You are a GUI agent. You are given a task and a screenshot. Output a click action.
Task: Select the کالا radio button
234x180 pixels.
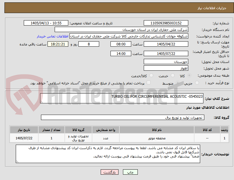point(189,75)
